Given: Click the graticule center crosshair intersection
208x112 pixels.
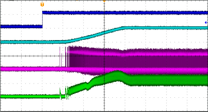Looking at the screenshot, I should tap(104, 56).
